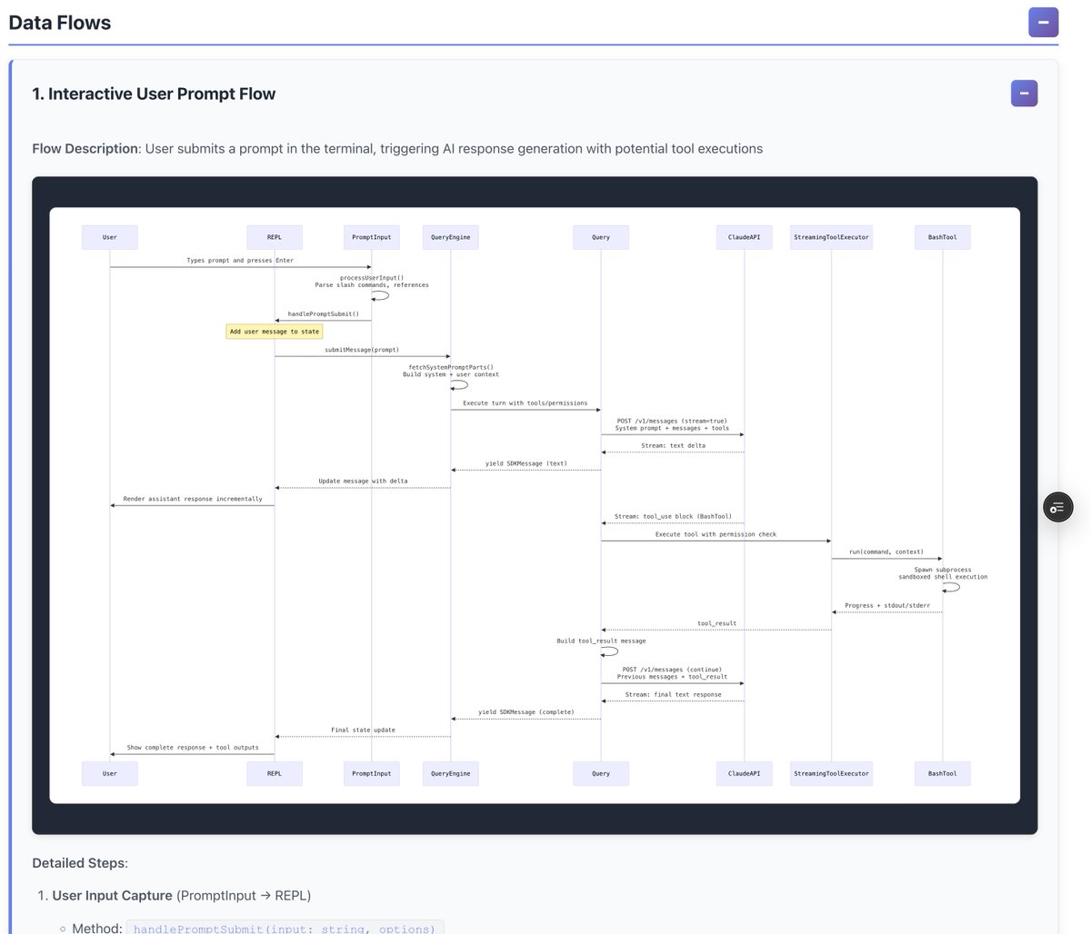Click the '1. Interactive User Prompt Flow' heading
This screenshot has width=1091, height=934.
tap(154, 94)
